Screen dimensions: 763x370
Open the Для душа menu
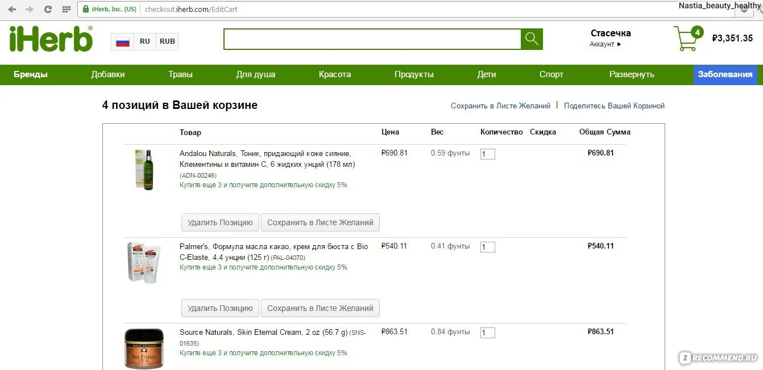tap(256, 74)
